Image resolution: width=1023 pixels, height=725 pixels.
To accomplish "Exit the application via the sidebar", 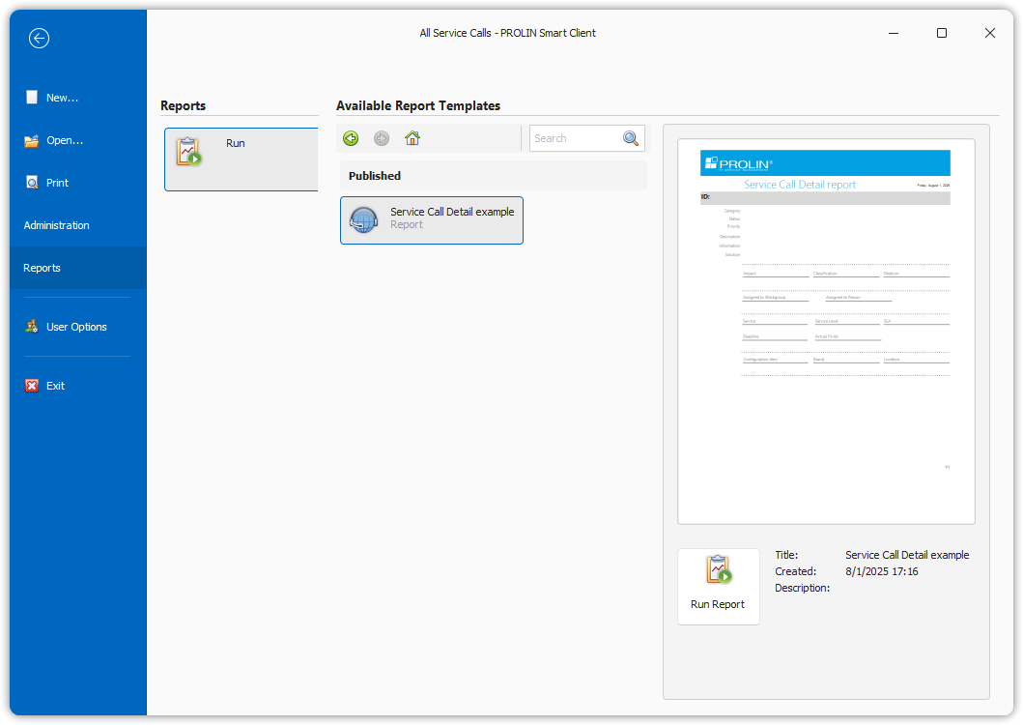I will tap(55, 386).
